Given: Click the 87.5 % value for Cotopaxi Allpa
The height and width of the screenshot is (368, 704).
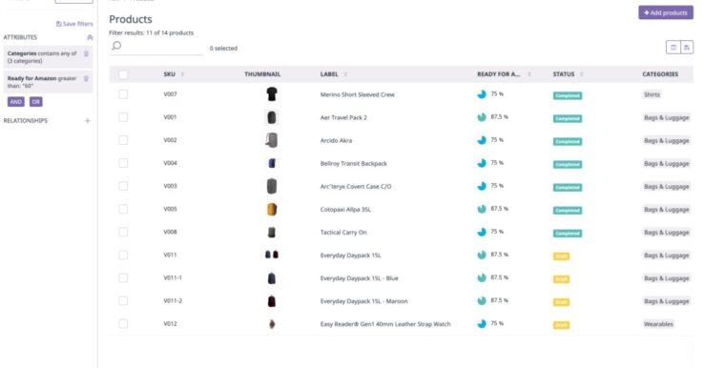Looking at the screenshot, I should (499, 209).
